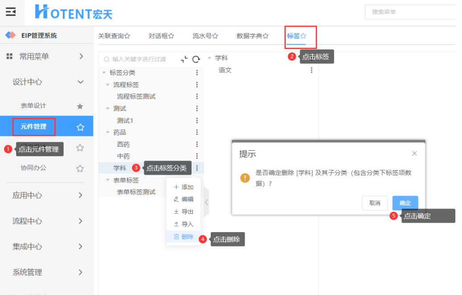Open 表单设计 in sidebar
Viewport: 462px width, 295px height.
click(x=33, y=106)
